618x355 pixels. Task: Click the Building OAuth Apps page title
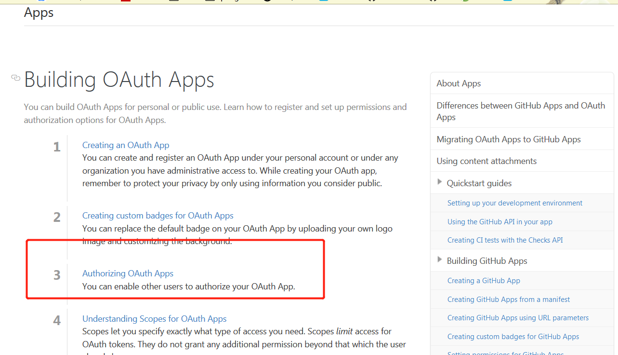click(119, 80)
